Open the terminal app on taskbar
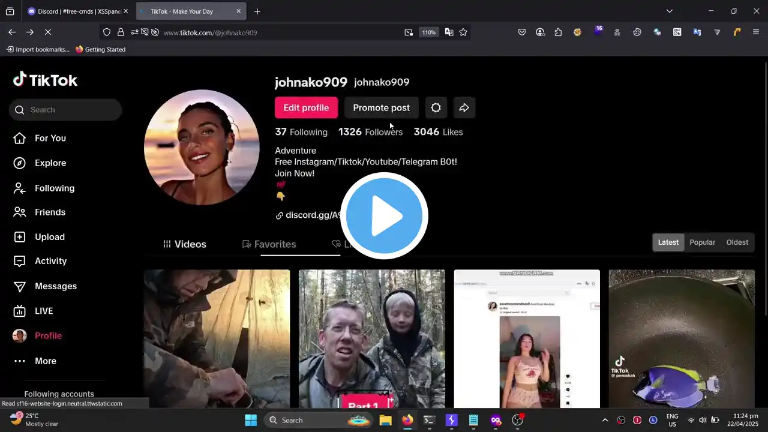The height and width of the screenshot is (432, 768). point(430,420)
